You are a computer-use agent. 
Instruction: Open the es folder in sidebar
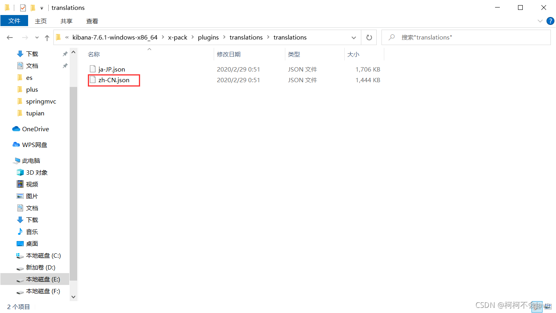pos(29,77)
